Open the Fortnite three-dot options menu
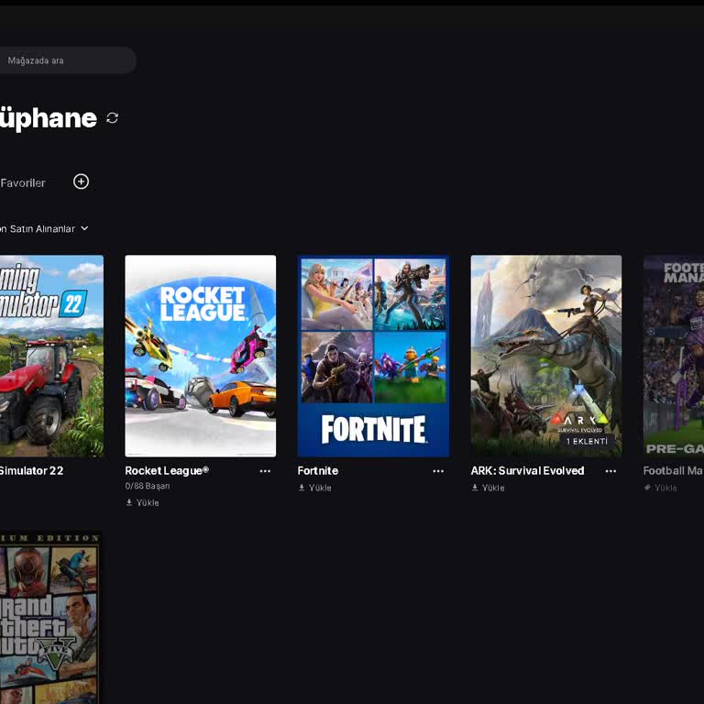Viewport: 704px width, 704px height. click(438, 471)
